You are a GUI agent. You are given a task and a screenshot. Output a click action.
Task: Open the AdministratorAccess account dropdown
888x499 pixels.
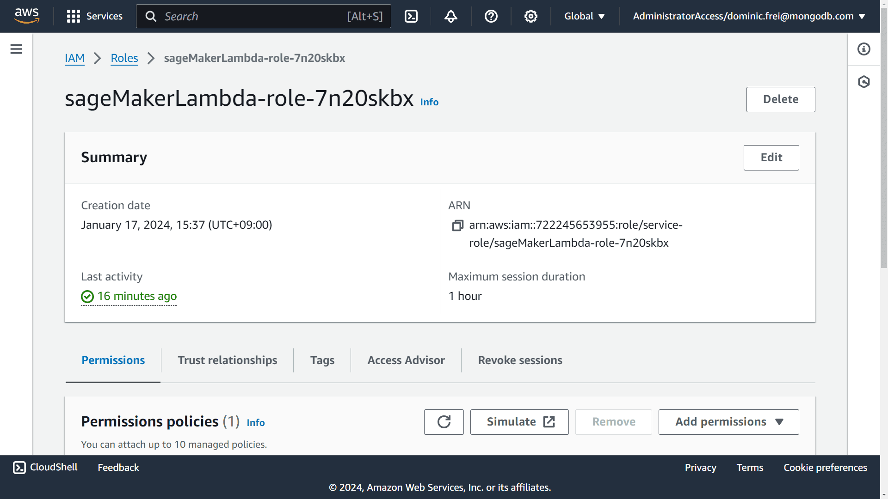click(749, 16)
